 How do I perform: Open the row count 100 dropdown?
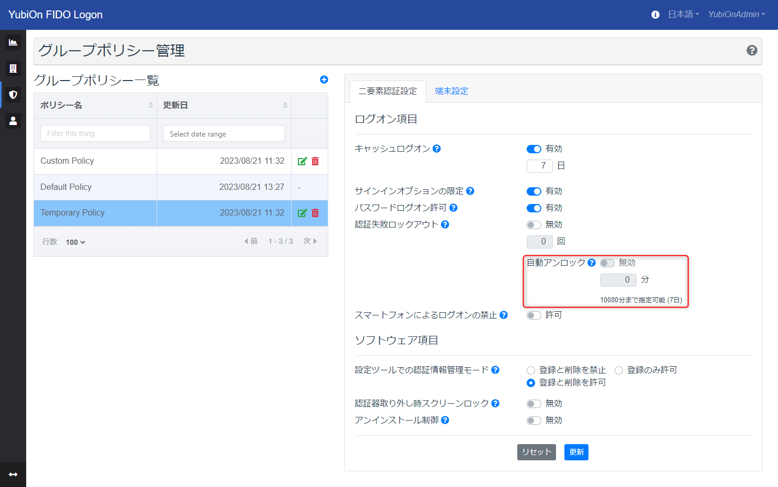click(x=75, y=242)
